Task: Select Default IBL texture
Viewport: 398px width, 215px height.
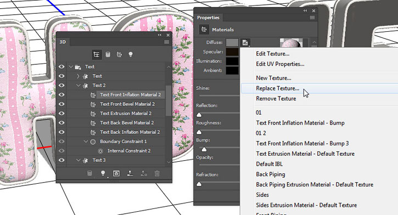Action: pos(269,164)
